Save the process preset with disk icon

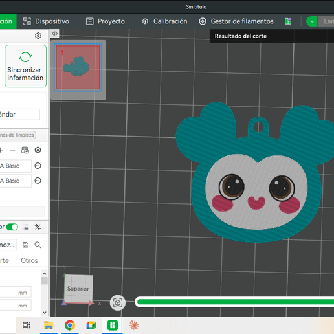tap(25, 245)
